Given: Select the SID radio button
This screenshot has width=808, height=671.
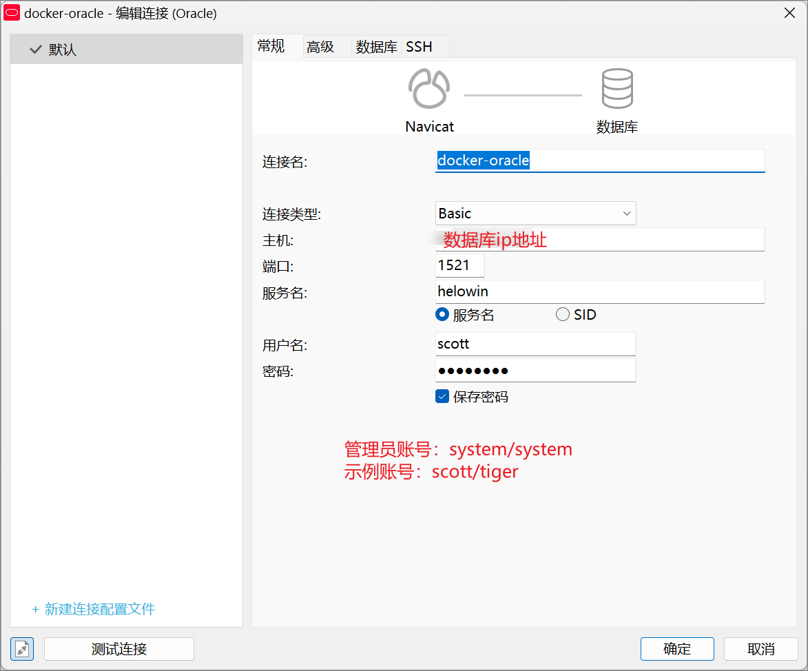Looking at the screenshot, I should pos(563,314).
